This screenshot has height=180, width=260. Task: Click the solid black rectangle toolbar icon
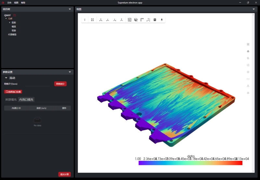point(155,20)
